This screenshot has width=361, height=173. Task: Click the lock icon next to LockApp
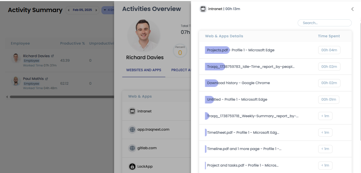(132, 166)
